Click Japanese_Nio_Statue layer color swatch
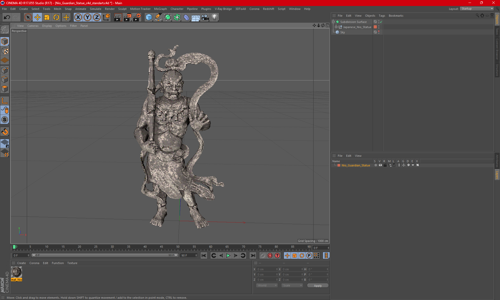This screenshot has width=500, height=300. tap(375, 27)
